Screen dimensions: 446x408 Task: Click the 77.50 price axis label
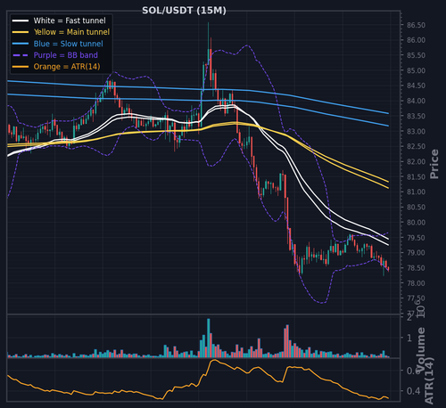(416, 298)
